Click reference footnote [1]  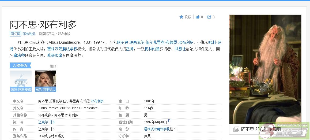[x=170, y=120]
